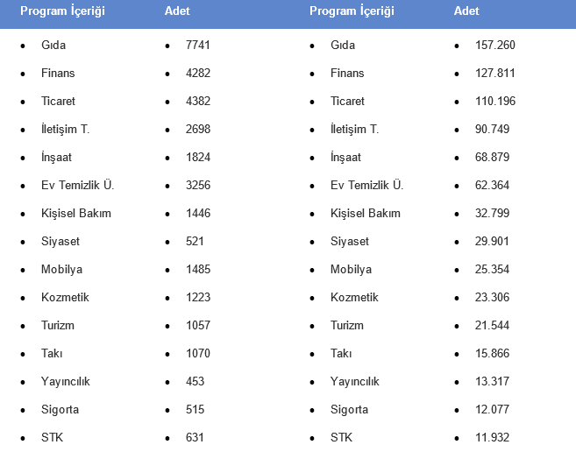Click the Ticaret count 4382
576x466 pixels.
tap(198, 101)
